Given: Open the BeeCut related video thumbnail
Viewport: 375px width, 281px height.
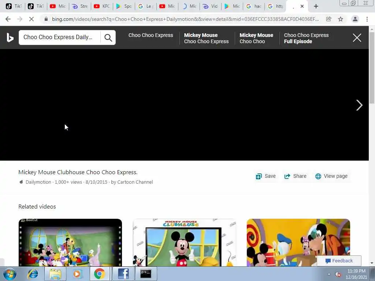Looking at the screenshot, I should click(x=70, y=242).
